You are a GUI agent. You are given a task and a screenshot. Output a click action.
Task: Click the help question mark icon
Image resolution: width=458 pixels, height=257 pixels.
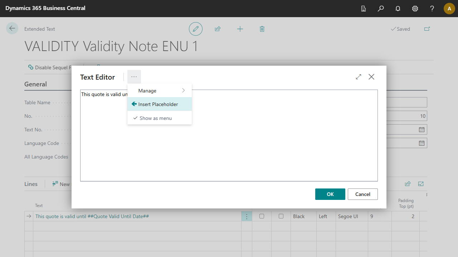pos(432,9)
